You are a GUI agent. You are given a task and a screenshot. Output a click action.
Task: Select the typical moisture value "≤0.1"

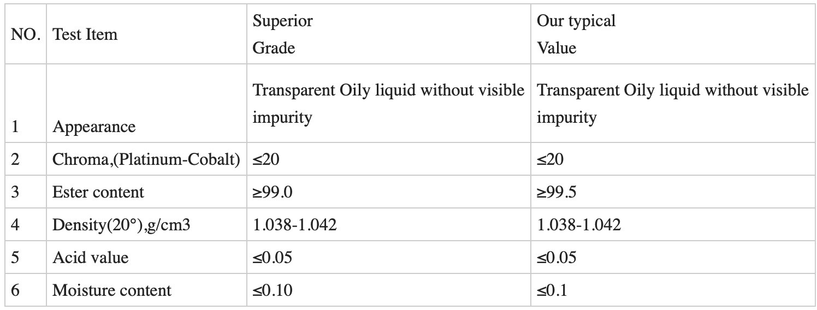(552, 290)
